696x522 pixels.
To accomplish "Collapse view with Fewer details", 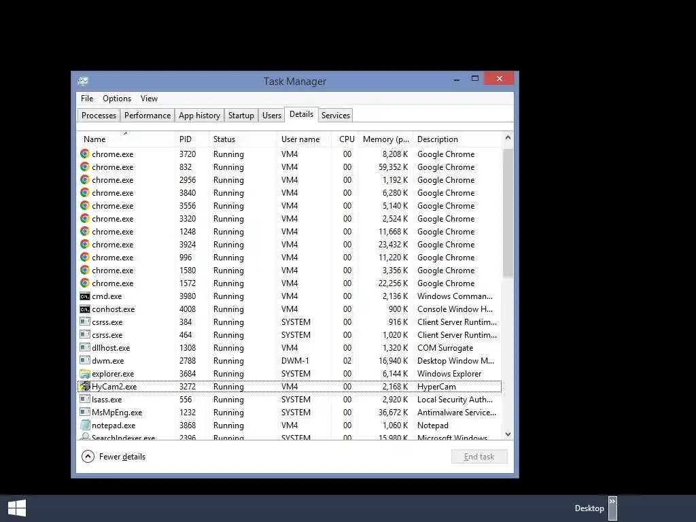I will pos(114,456).
